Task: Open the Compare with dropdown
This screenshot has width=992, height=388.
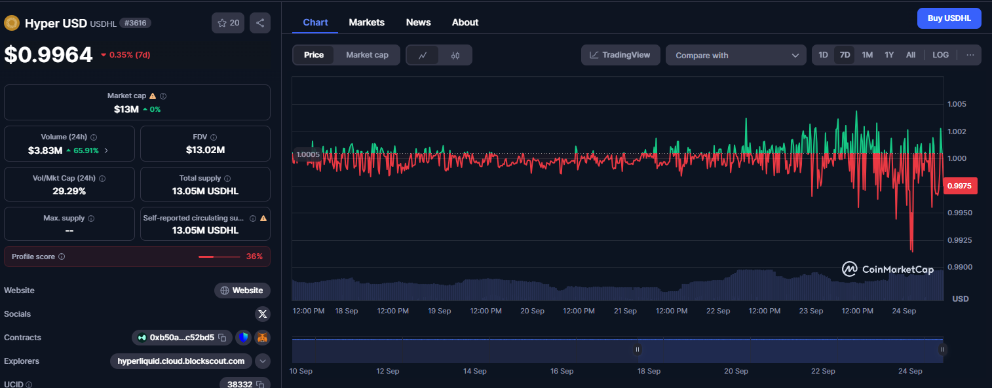Action: pos(736,55)
